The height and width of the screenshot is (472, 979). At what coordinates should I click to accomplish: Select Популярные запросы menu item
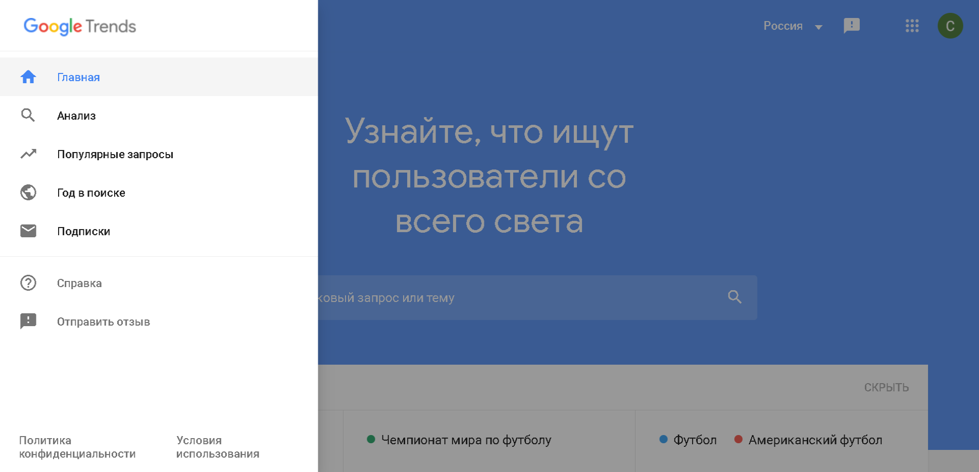click(x=115, y=154)
